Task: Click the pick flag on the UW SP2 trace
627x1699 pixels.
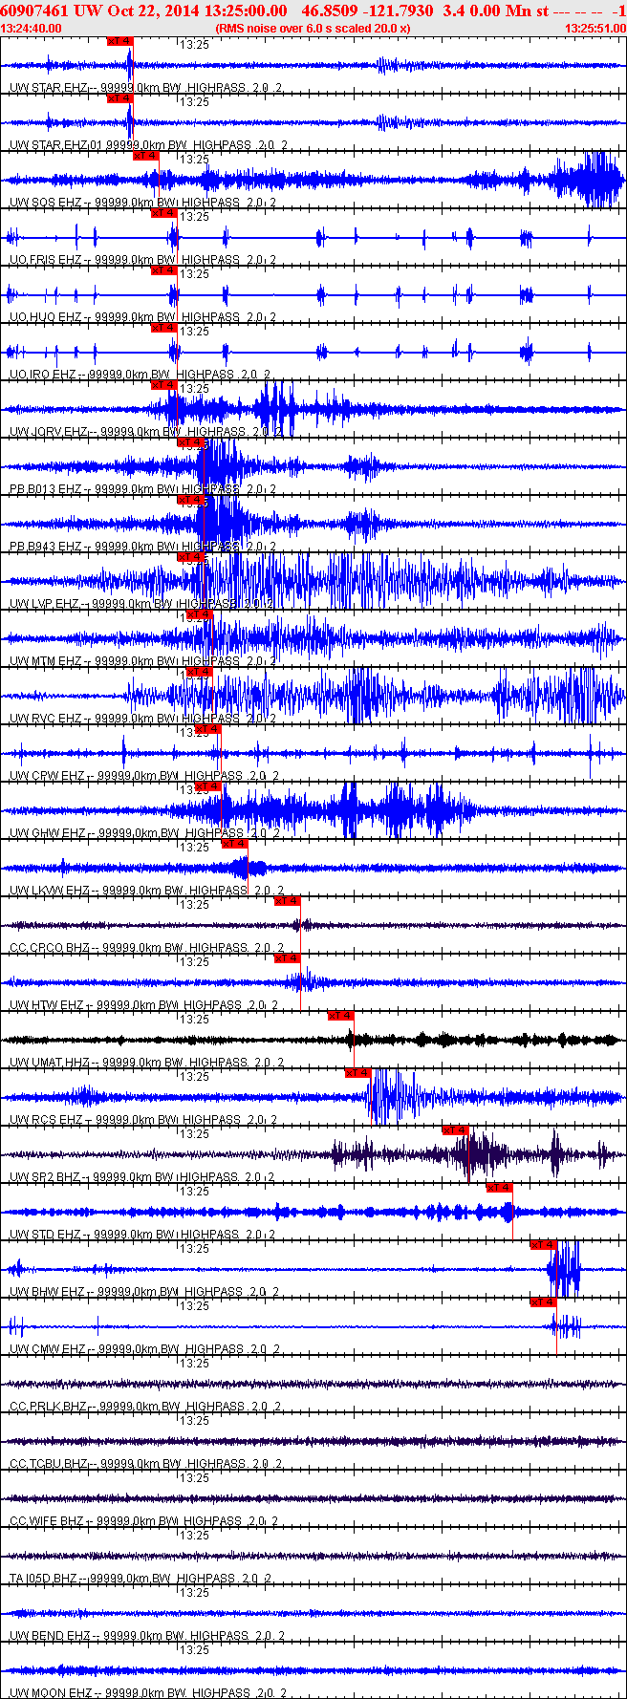Action: click(x=455, y=1130)
